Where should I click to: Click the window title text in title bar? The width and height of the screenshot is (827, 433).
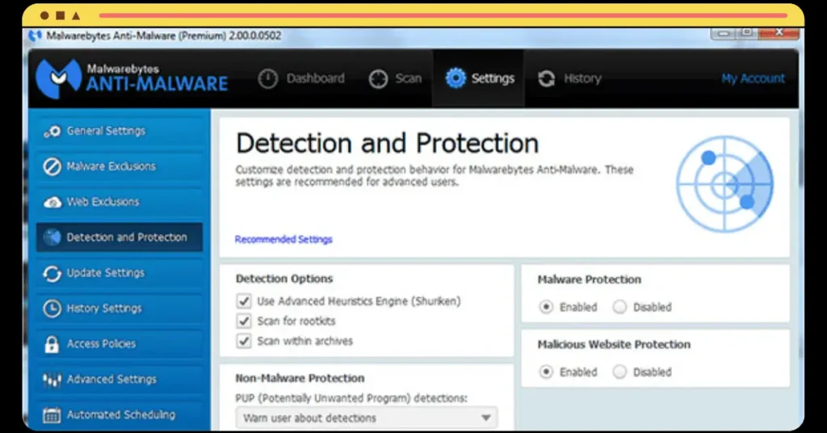coord(163,36)
